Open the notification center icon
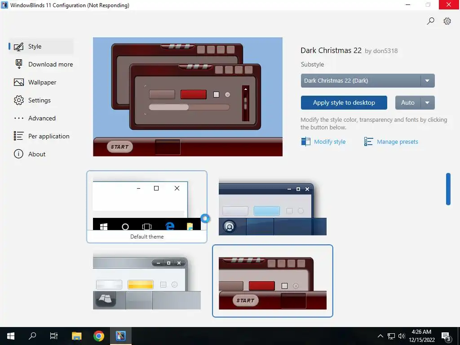 click(446, 336)
